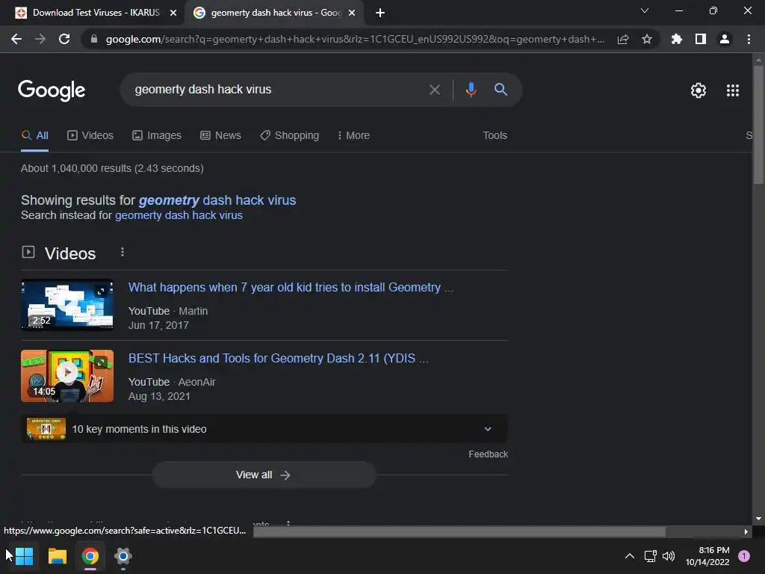Open Chrome's three-dot menu
765x574 pixels.
[749, 39]
